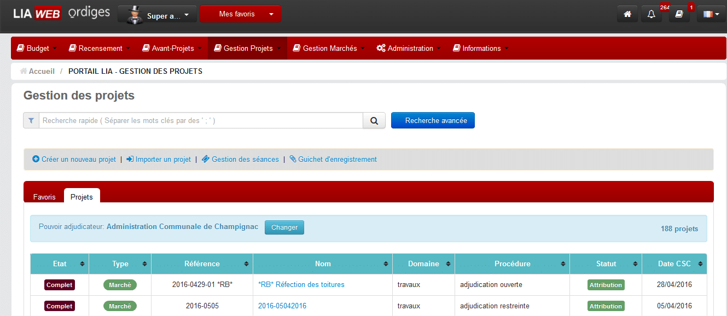Click the 188 projets count
This screenshot has height=316, width=727.
(x=679, y=229)
